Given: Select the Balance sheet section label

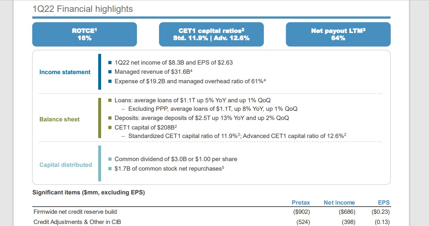Looking at the screenshot, I should tap(60, 119).
